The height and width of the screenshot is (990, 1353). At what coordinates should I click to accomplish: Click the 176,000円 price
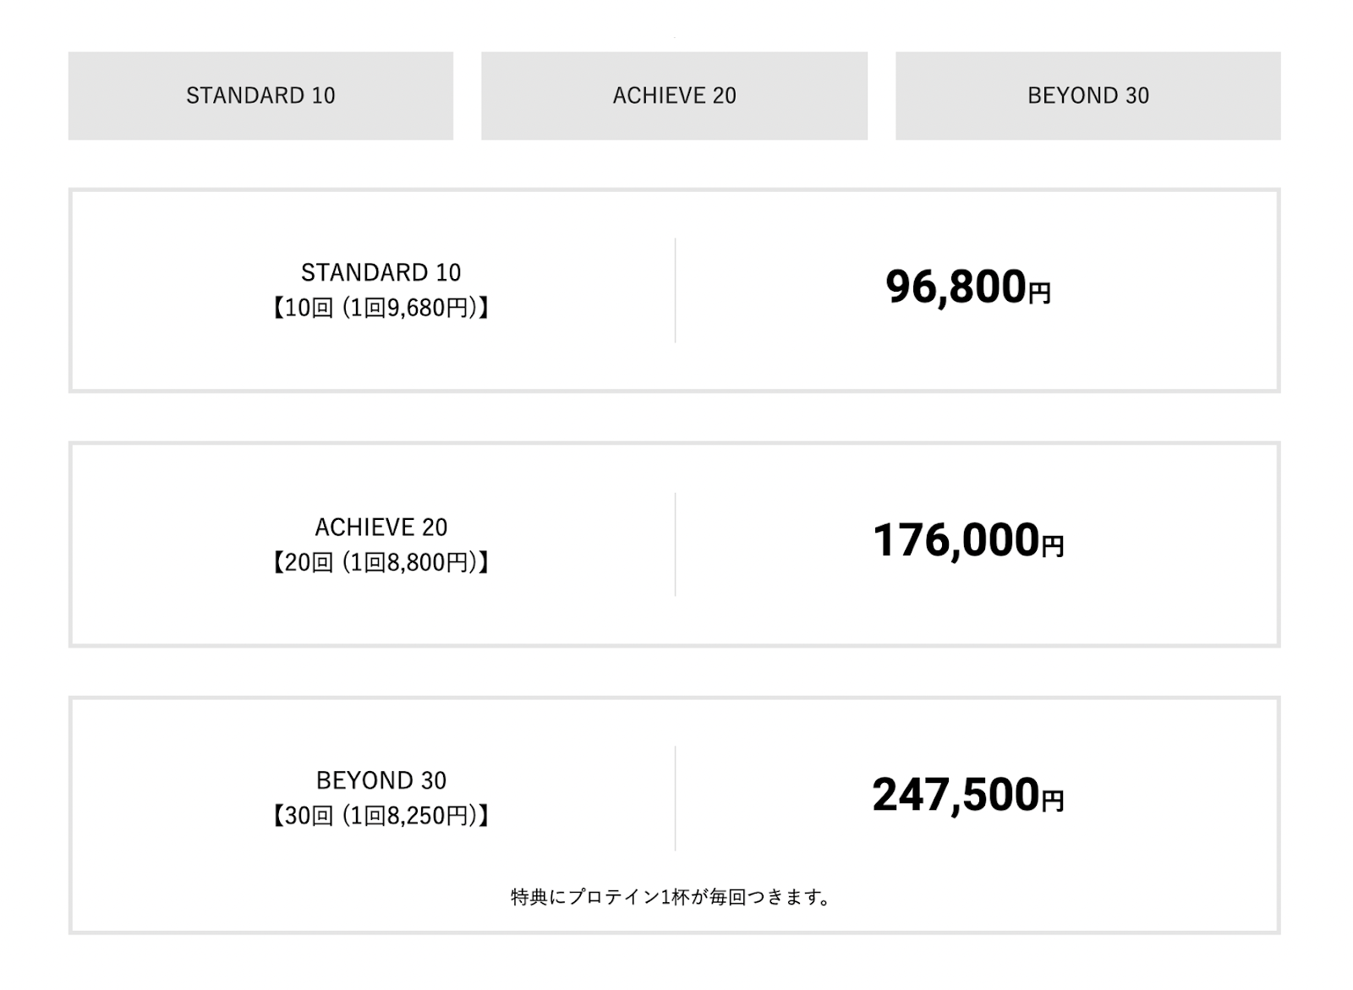coord(968,541)
